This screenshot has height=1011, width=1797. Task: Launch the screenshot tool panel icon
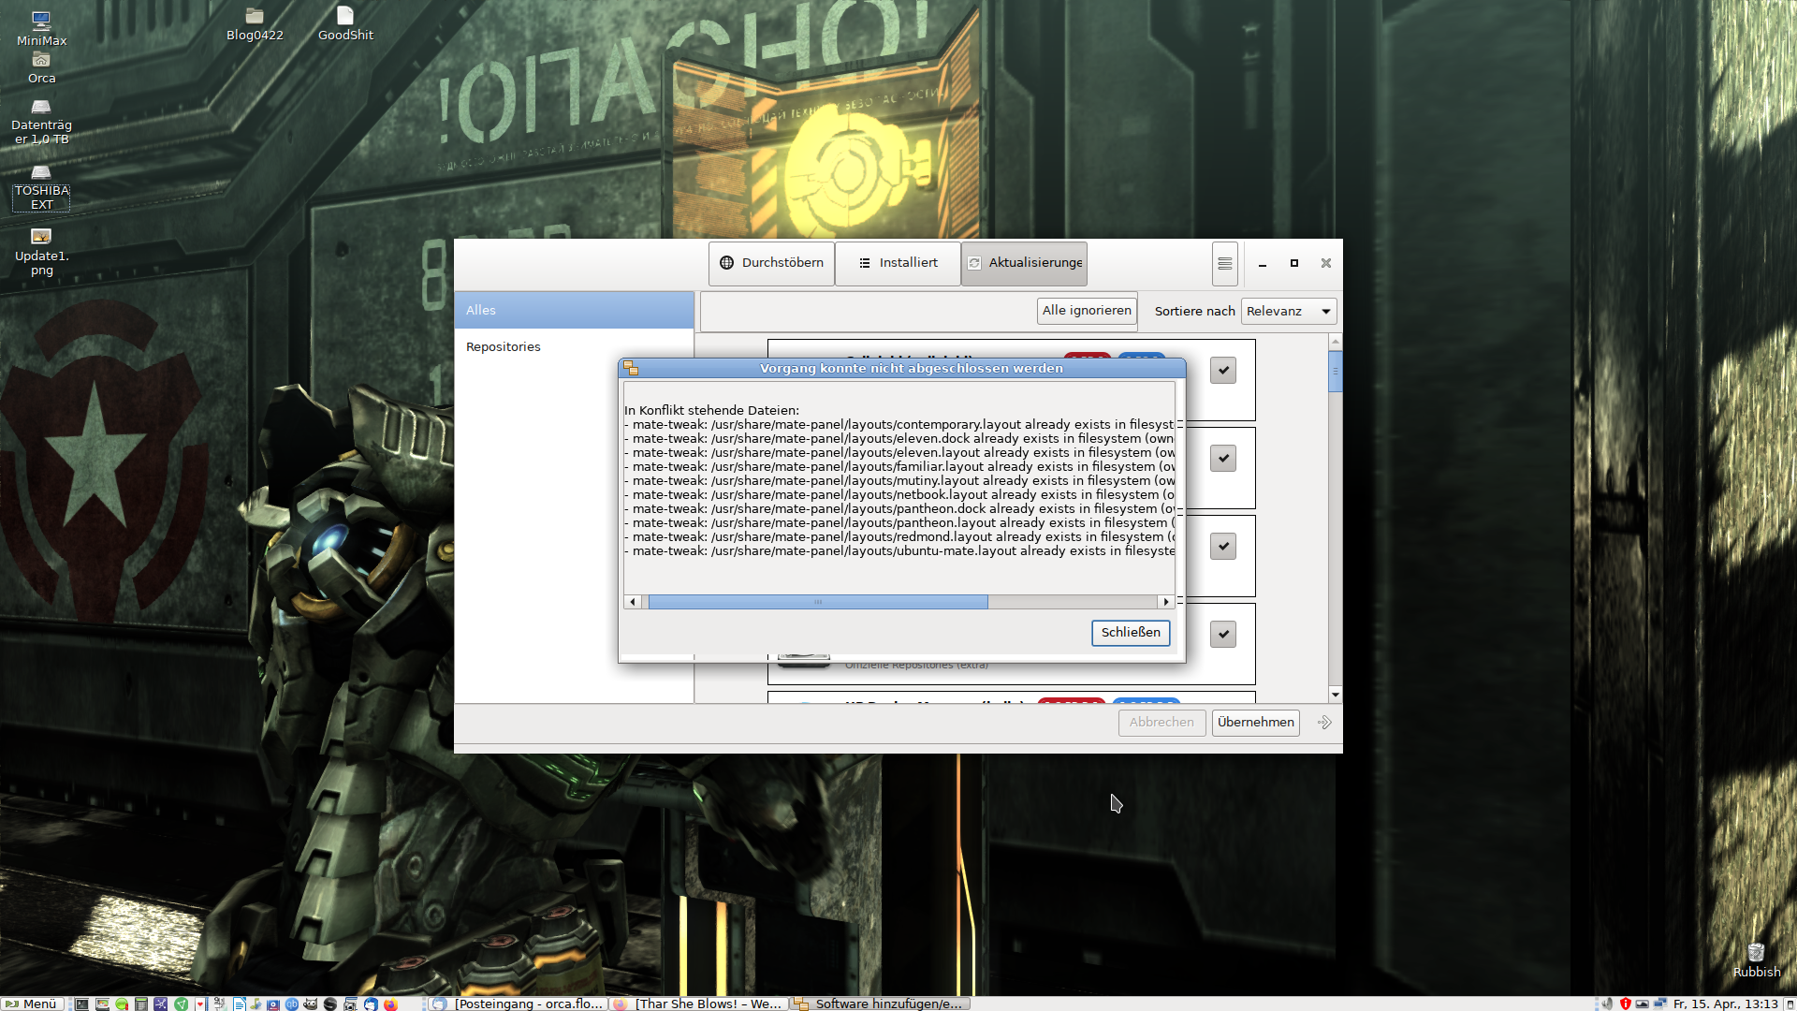pos(350,1004)
